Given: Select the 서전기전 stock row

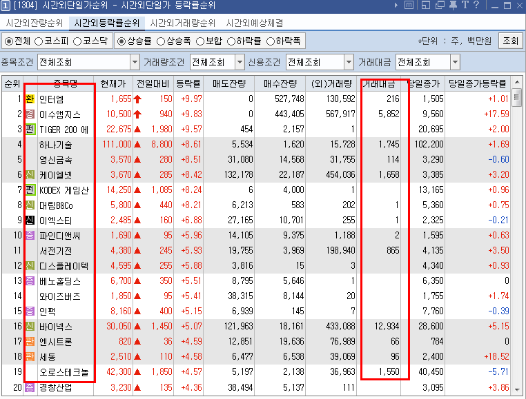Looking at the screenshot, I should pyautogui.click(x=257, y=251).
